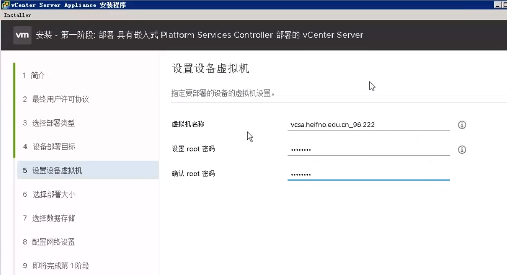The height and width of the screenshot is (275, 507).
Task: Click the 设置设备虚拟机 page heading
Action: 211,69
